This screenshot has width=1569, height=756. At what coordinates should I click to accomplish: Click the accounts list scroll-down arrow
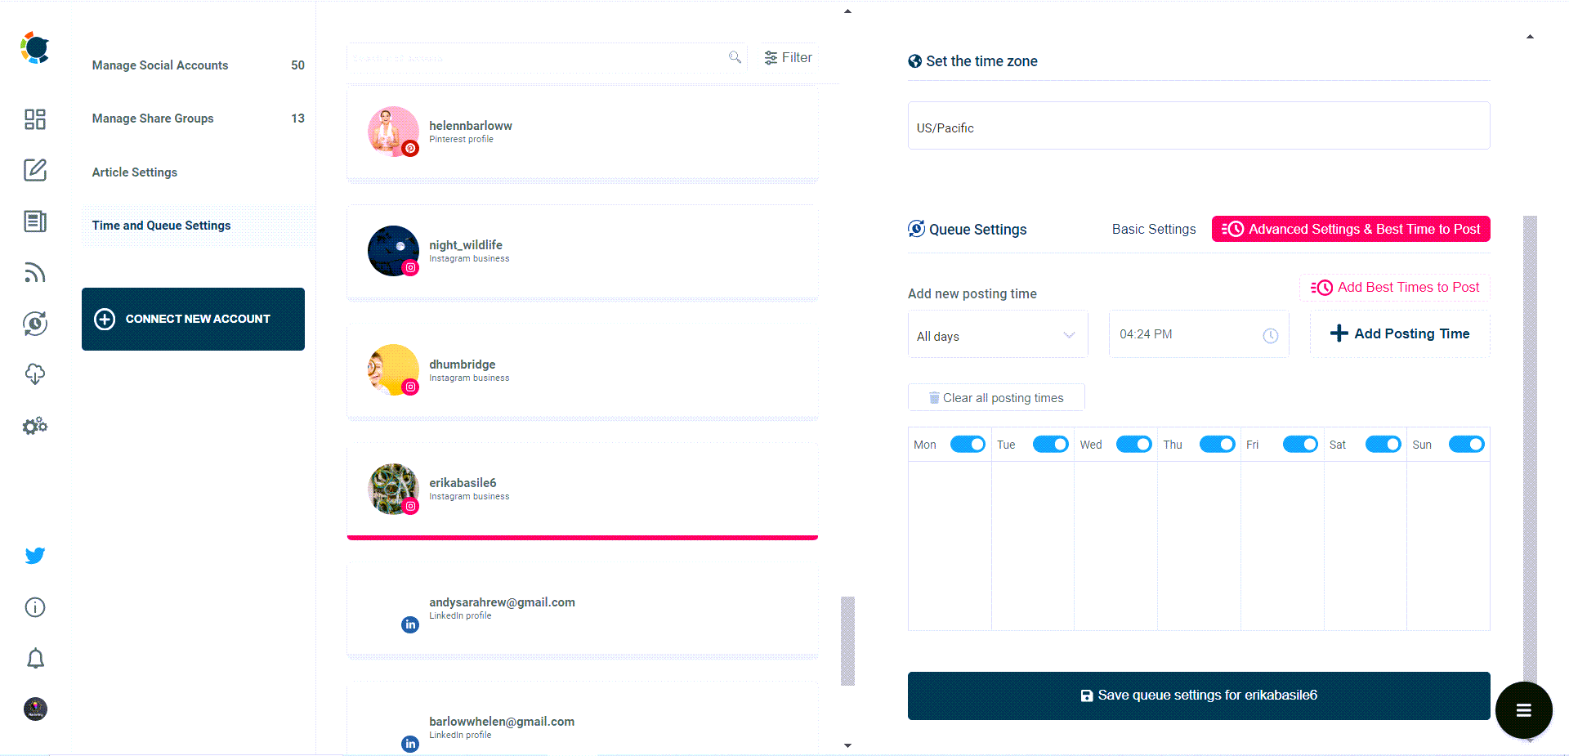(847, 745)
